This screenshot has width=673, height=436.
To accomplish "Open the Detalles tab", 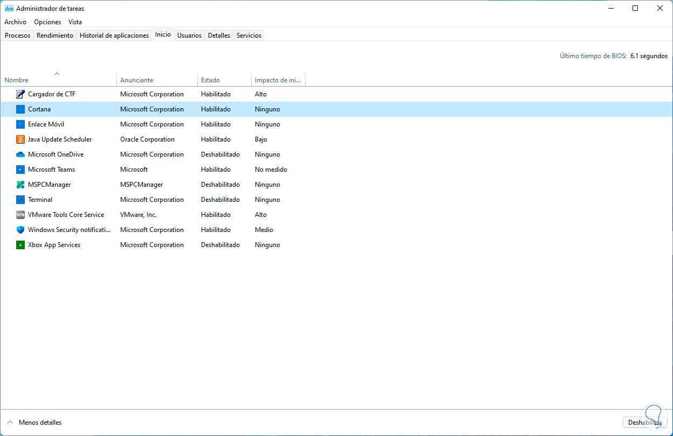I will pos(219,36).
